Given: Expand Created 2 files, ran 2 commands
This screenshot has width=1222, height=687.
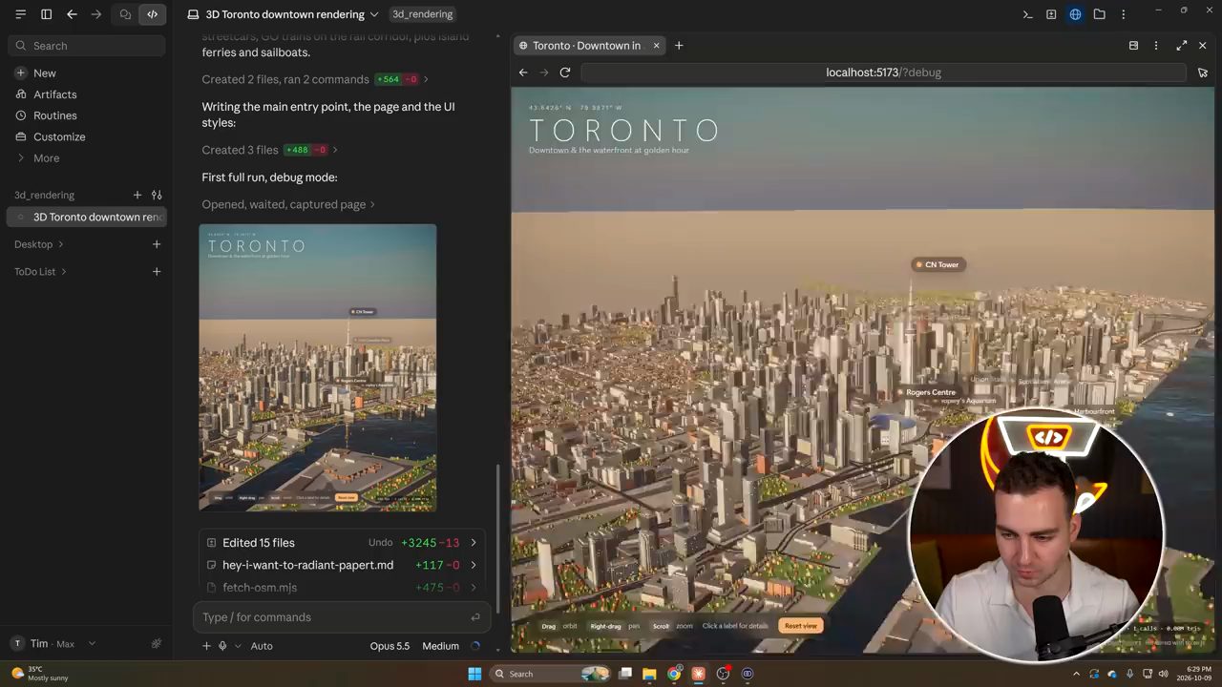Looking at the screenshot, I should [315, 79].
